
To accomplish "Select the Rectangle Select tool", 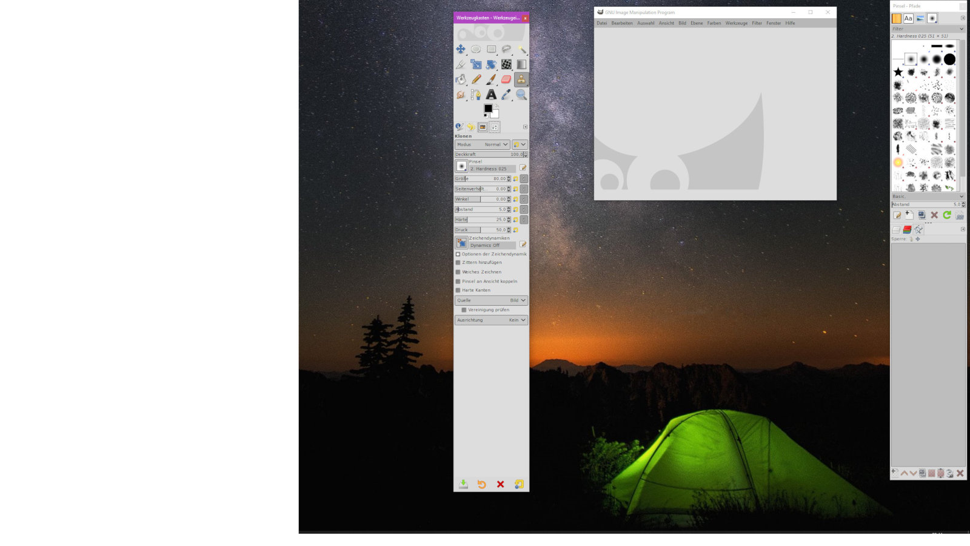I will coord(491,49).
